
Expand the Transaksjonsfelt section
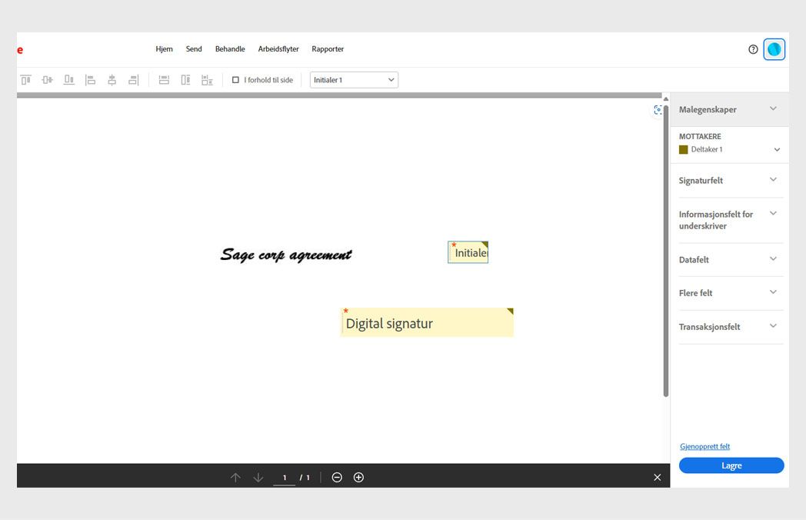(773, 326)
